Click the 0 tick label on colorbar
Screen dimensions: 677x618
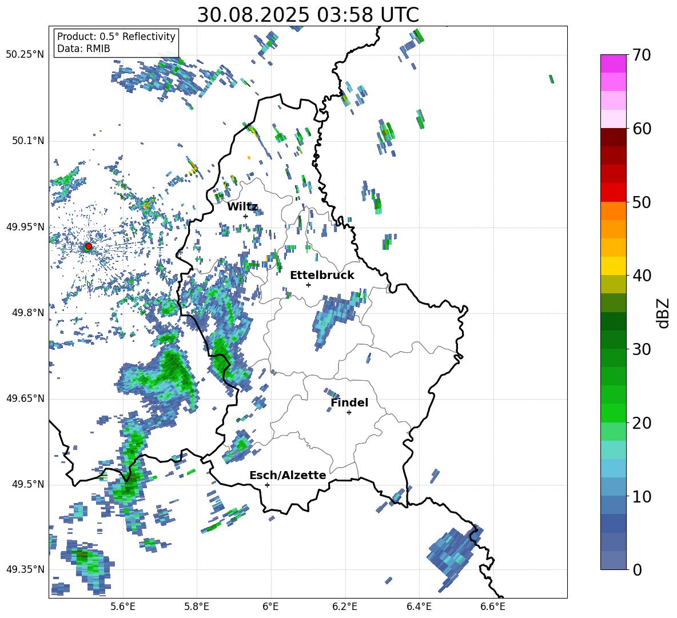[x=636, y=569]
